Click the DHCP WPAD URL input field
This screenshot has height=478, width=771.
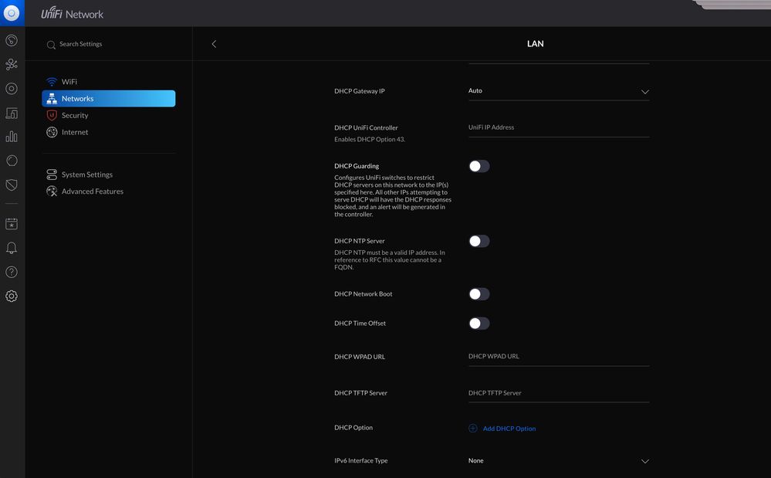coord(558,357)
